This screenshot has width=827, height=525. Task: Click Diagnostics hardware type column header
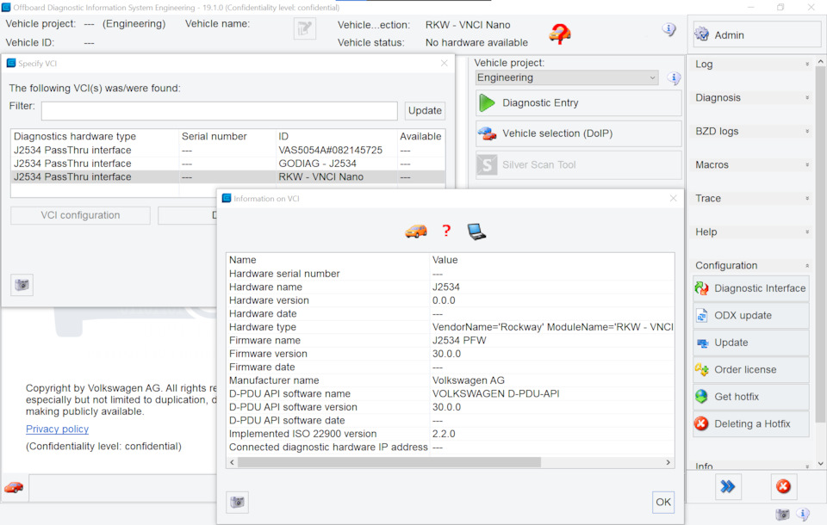[x=95, y=136]
